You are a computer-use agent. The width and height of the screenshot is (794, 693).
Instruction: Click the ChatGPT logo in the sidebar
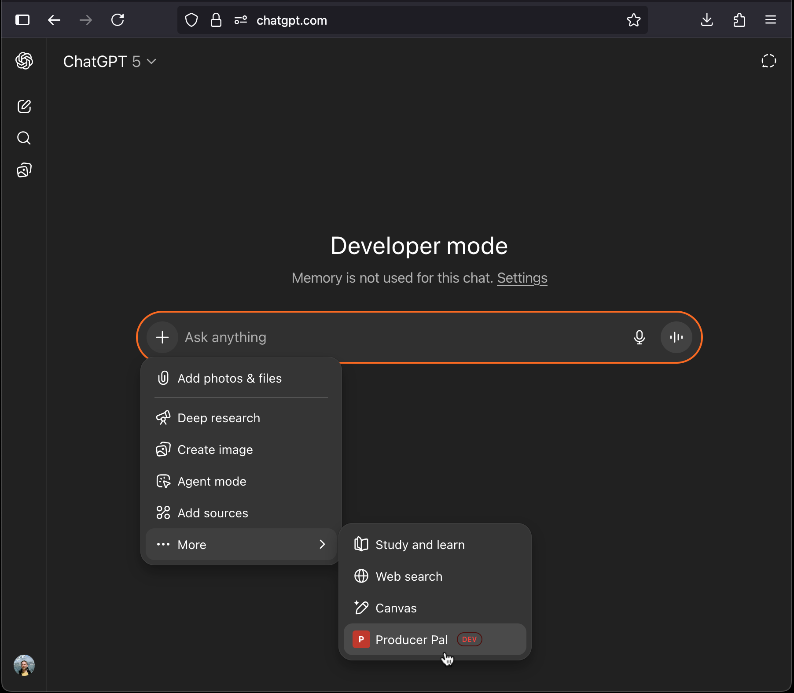tap(24, 61)
